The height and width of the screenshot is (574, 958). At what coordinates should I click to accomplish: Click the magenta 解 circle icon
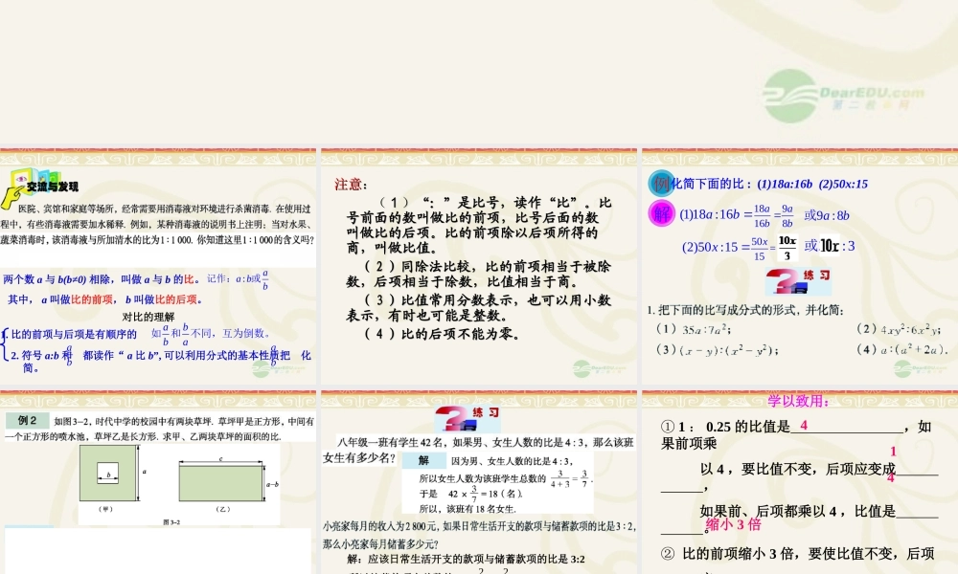click(661, 213)
